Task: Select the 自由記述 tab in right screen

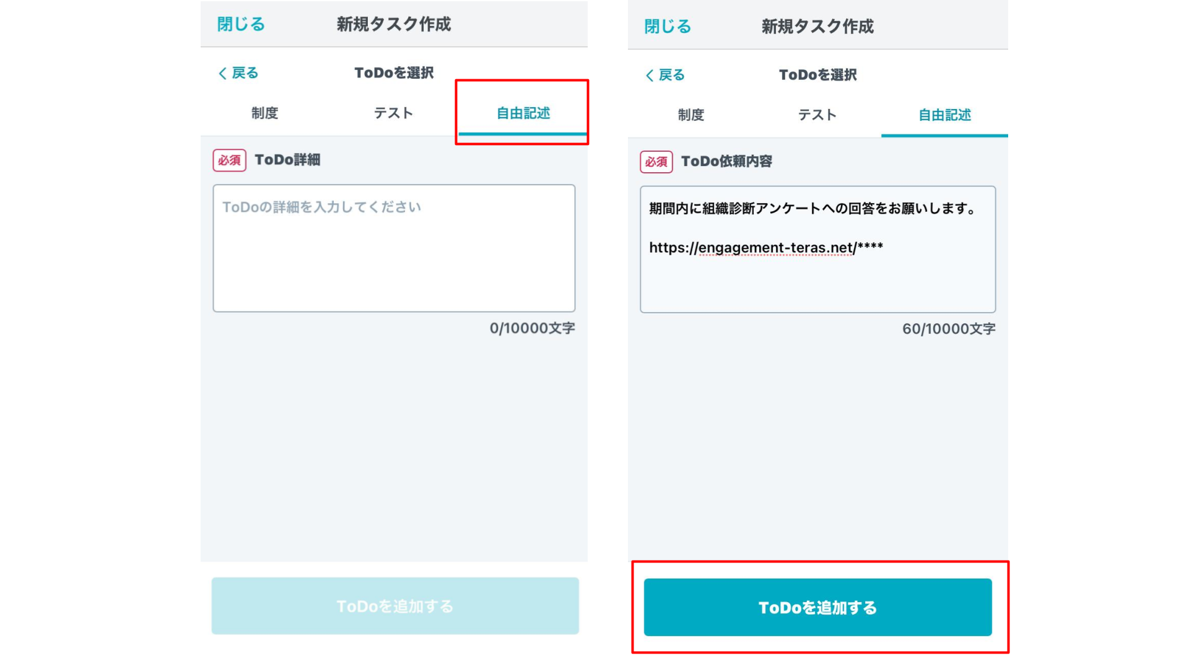Action: click(944, 115)
